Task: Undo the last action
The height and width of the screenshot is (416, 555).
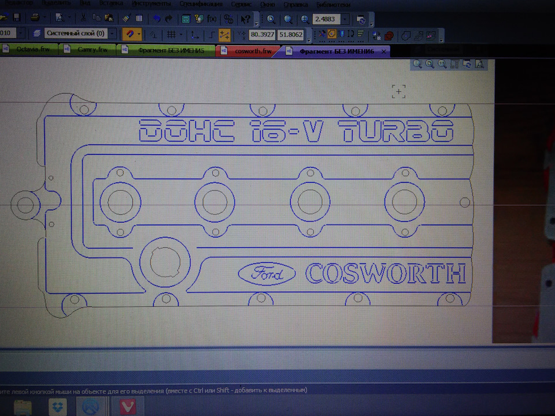Action: pyautogui.click(x=157, y=18)
